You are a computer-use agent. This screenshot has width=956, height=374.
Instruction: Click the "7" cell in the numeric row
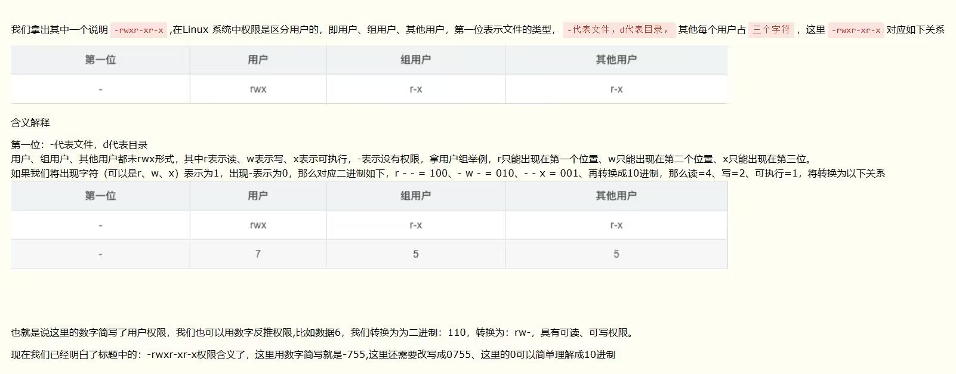click(x=258, y=254)
